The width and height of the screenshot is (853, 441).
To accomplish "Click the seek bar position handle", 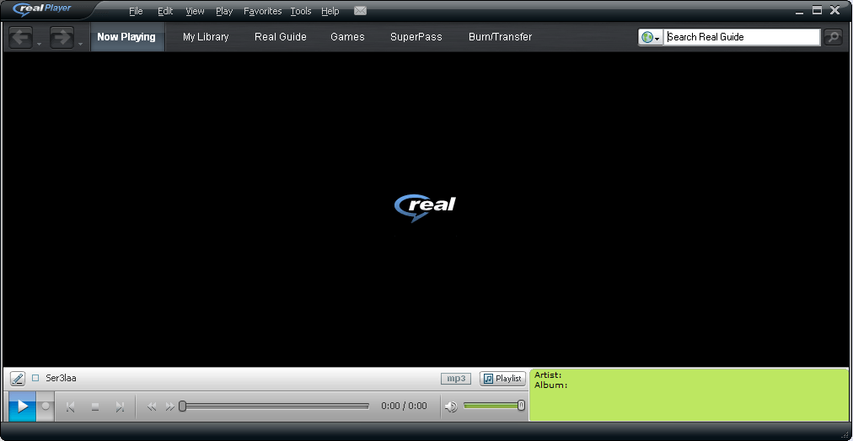I will (x=183, y=406).
